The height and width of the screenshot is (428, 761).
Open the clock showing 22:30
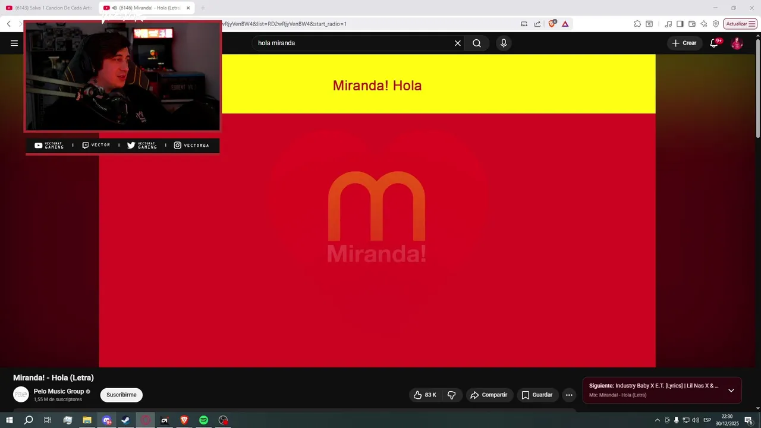(x=727, y=420)
